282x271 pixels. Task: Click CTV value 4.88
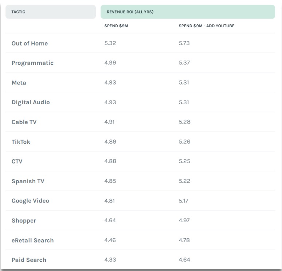(110, 161)
